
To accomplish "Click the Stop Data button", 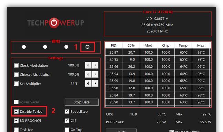I will coord(82,102).
